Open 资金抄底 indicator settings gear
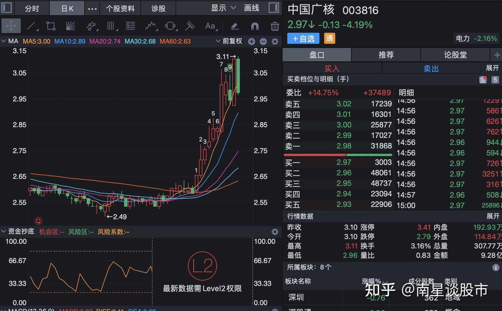The width and height of the screenshot is (502, 311). coord(275,232)
